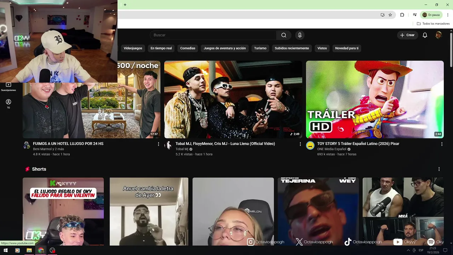The image size is (453, 255).
Task: Open the Todos los marcadores folder
Action: pyautogui.click(x=433, y=24)
